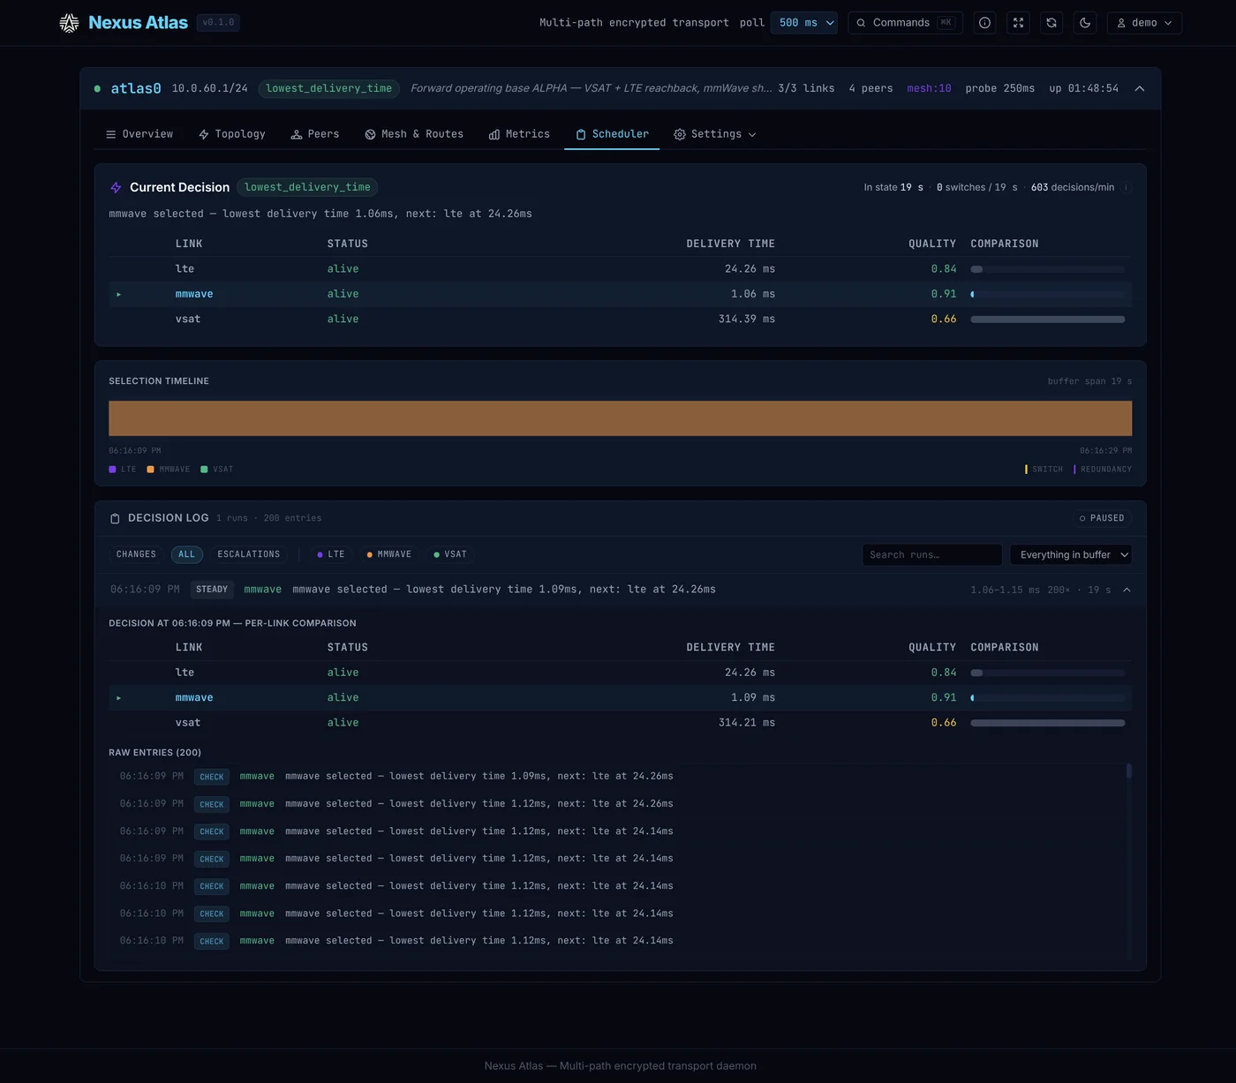
Task: Switch to the Mesh & Routes tab
Action: point(414,134)
